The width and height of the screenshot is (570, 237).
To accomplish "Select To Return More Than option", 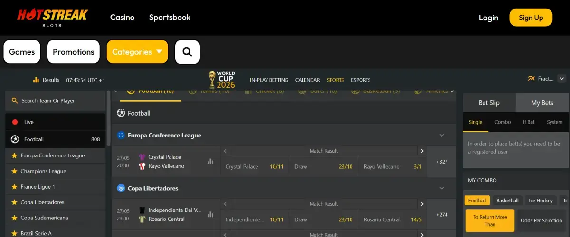I will pos(490,220).
